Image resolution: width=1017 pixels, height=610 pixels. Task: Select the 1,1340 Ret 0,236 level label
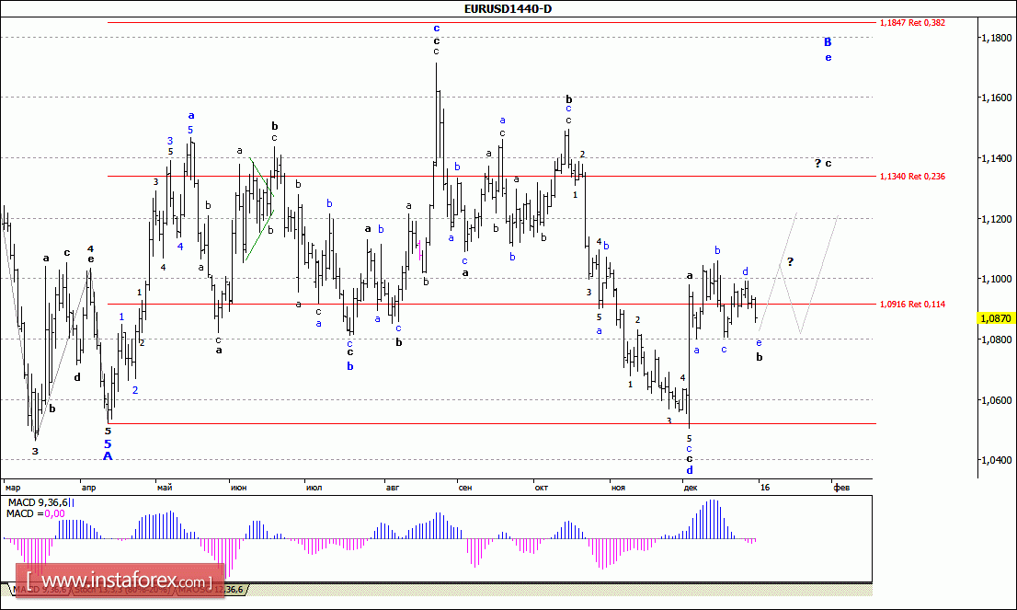(x=912, y=176)
